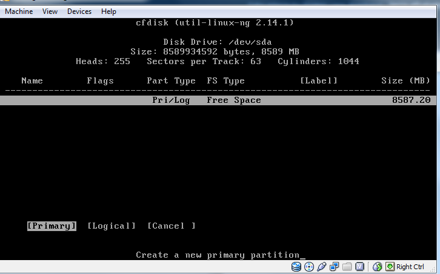Click the mouse integration globe icon

tap(378, 267)
